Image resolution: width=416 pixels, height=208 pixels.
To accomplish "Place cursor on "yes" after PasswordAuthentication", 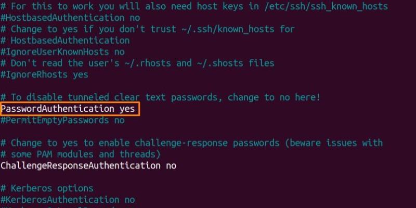I will click(x=127, y=109).
